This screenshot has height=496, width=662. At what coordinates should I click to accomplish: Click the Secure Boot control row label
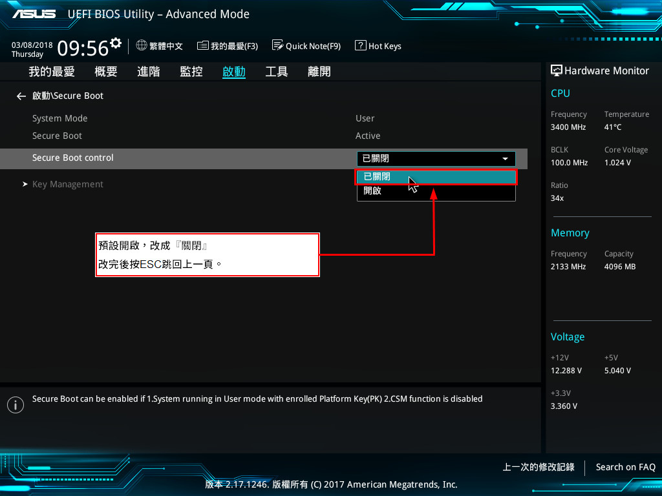coord(72,158)
